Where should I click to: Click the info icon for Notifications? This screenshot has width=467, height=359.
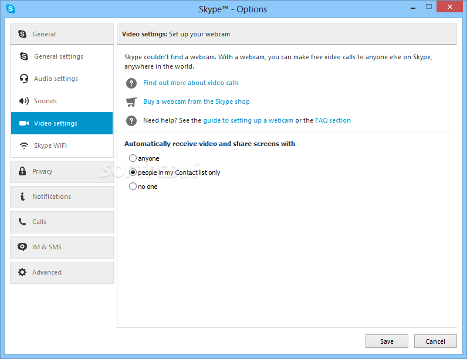[x=22, y=197]
